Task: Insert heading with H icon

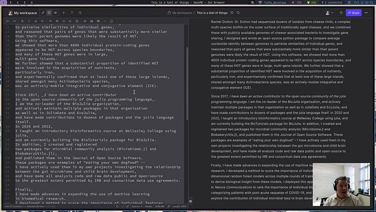Action: pos(42,21)
